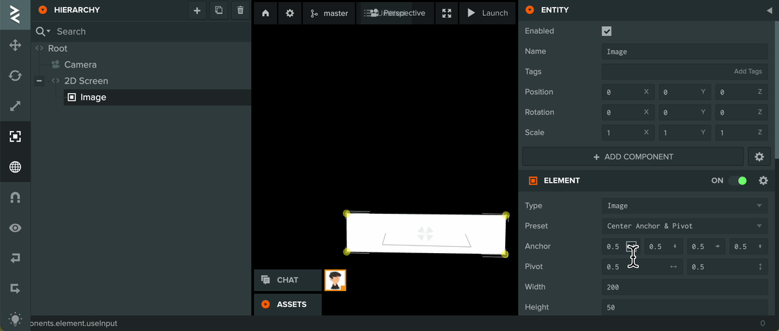Open the Preset dropdown
Image resolution: width=779 pixels, height=331 pixels.
pos(684,226)
